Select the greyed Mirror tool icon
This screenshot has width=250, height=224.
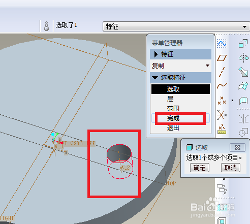243,118
